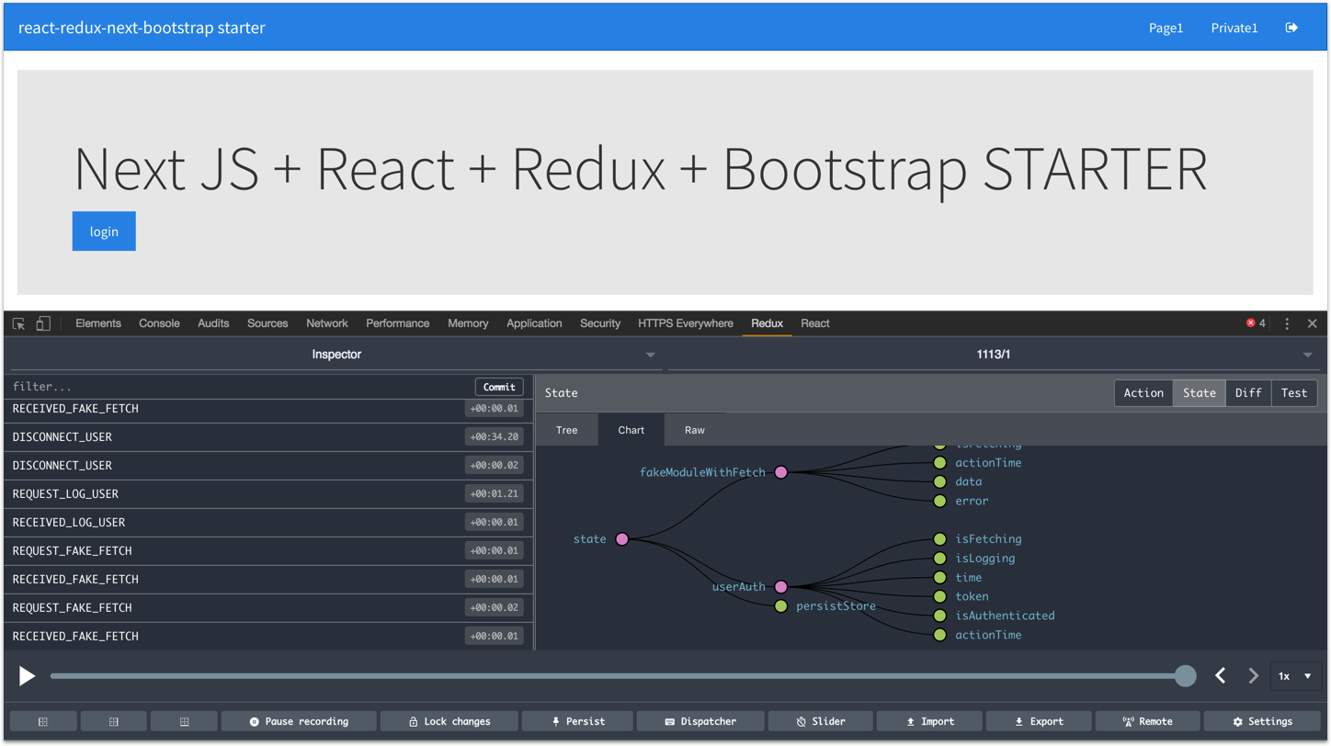Open the React DevTools tab
This screenshot has height=746, width=1331.
click(814, 323)
